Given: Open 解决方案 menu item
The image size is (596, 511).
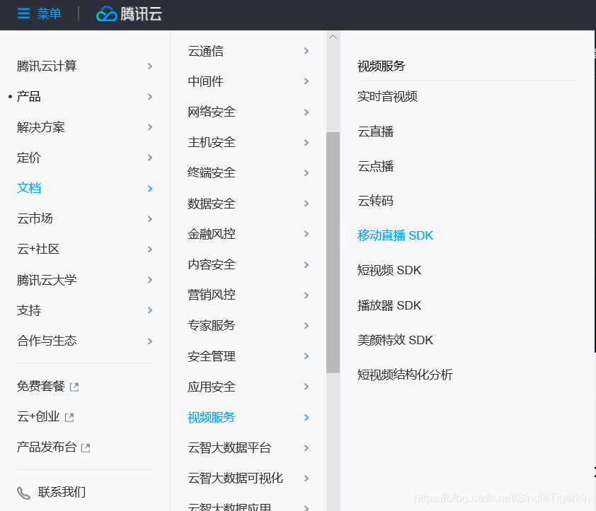Looking at the screenshot, I should [40, 127].
